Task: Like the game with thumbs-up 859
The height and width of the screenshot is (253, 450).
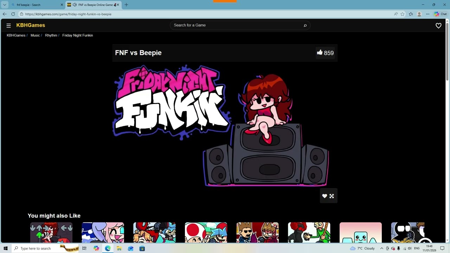Action: point(325,53)
